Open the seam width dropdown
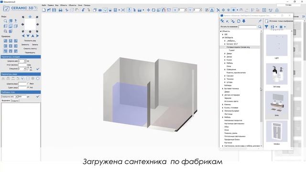The width and height of the screenshot is (306, 172). (25, 61)
